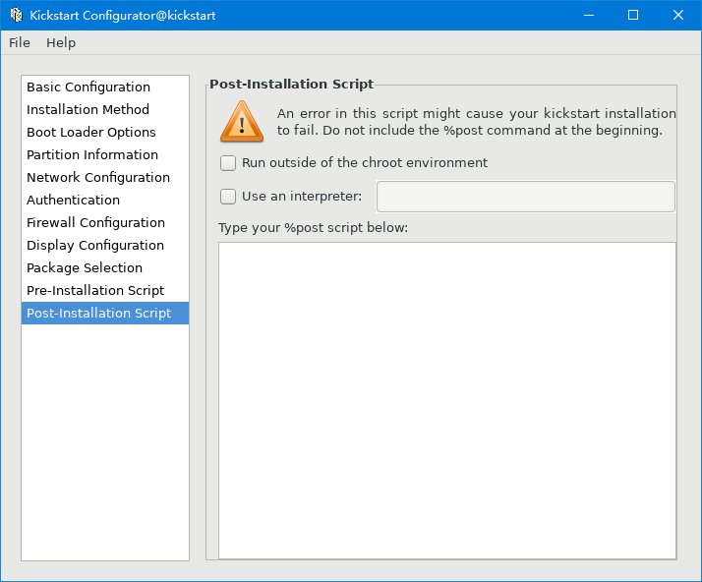Go to the Package Selection section
Image resolution: width=702 pixels, height=582 pixels.
click(x=105, y=267)
